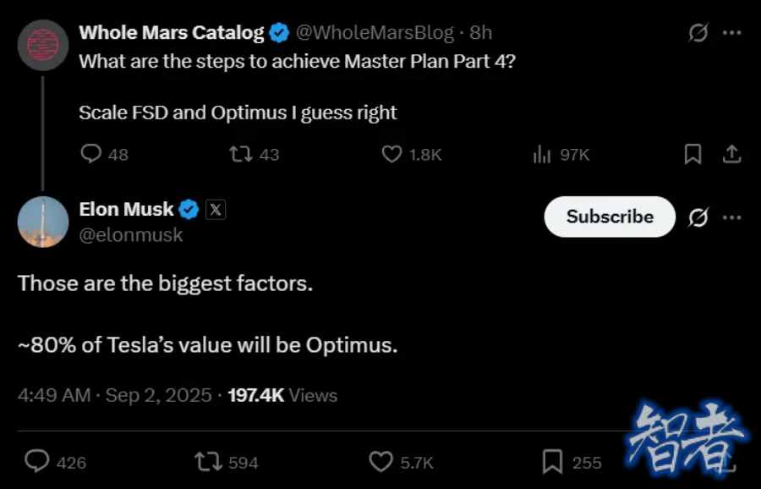Share the Whole Mars Catalog post
This screenshot has height=489, width=761.
tap(732, 154)
